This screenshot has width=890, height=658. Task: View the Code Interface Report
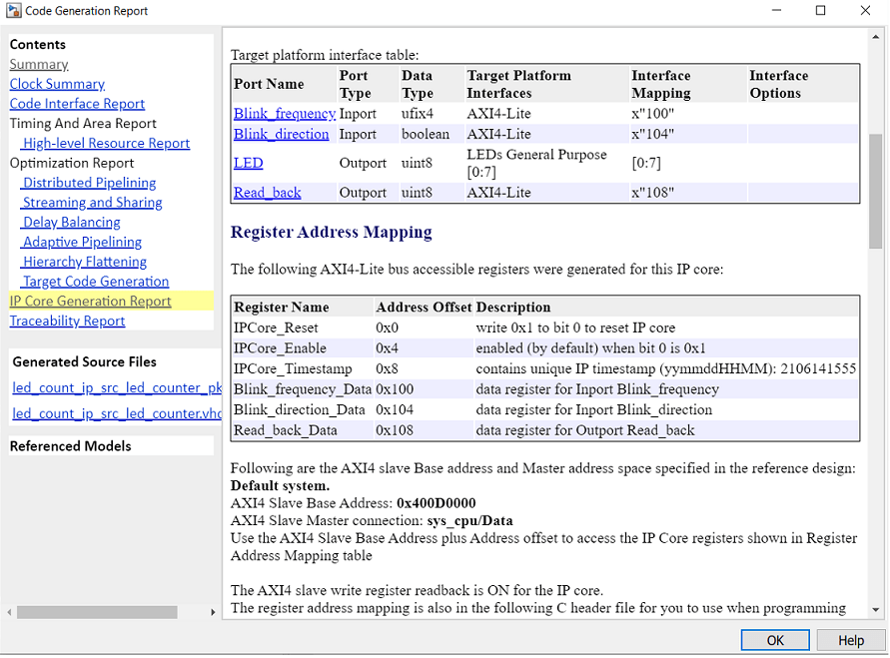pyautogui.click(x=77, y=104)
